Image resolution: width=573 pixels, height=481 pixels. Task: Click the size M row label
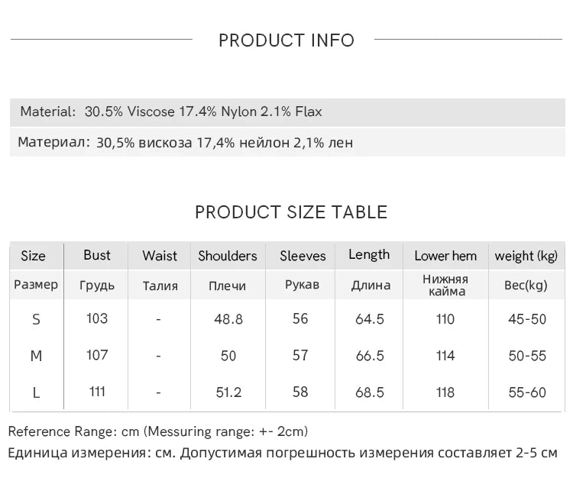click(x=36, y=356)
